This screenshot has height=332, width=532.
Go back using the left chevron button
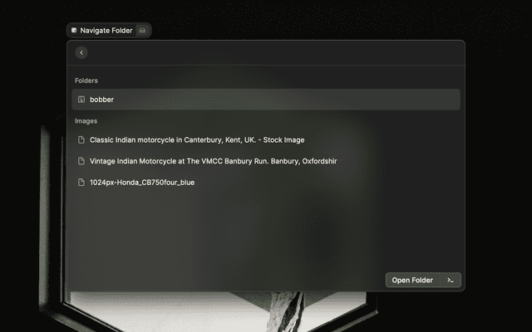pos(81,53)
